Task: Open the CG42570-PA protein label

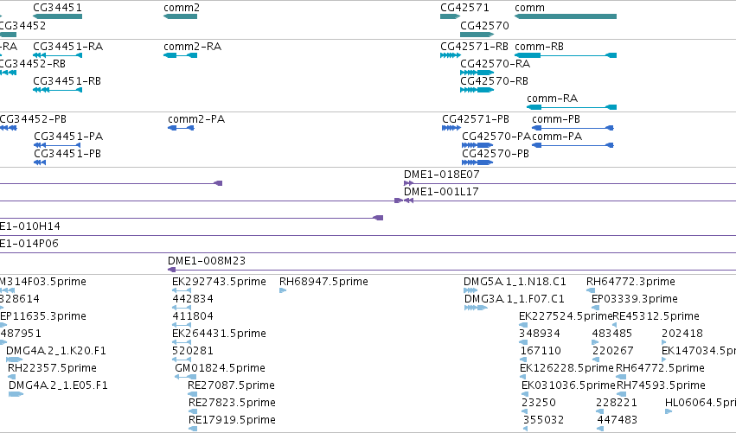Action: pyautogui.click(x=496, y=137)
